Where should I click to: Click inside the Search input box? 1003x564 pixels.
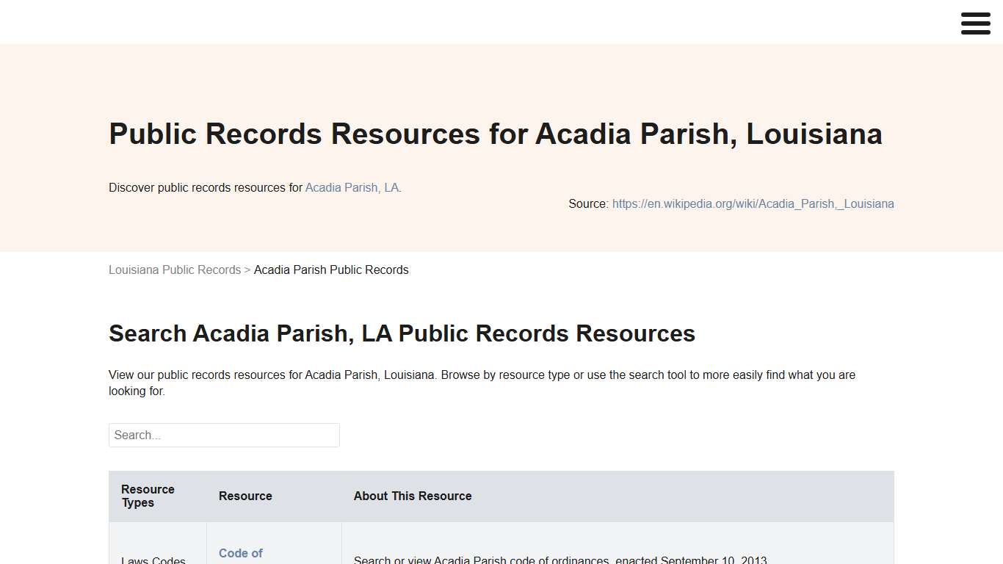click(224, 435)
